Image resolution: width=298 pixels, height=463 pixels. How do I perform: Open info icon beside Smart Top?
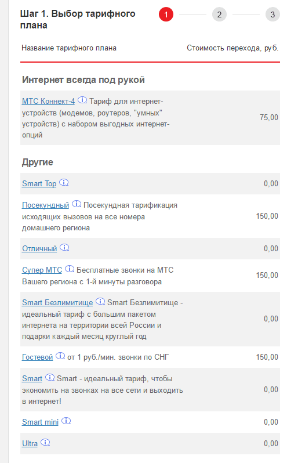[64, 183]
